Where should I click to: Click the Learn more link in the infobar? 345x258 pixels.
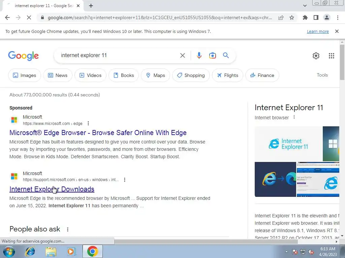tap(318, 31)
